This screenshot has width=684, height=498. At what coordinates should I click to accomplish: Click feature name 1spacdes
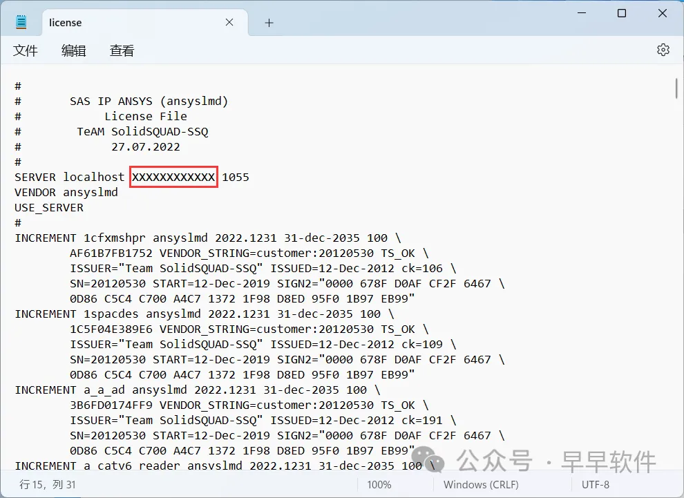[111, 314]
